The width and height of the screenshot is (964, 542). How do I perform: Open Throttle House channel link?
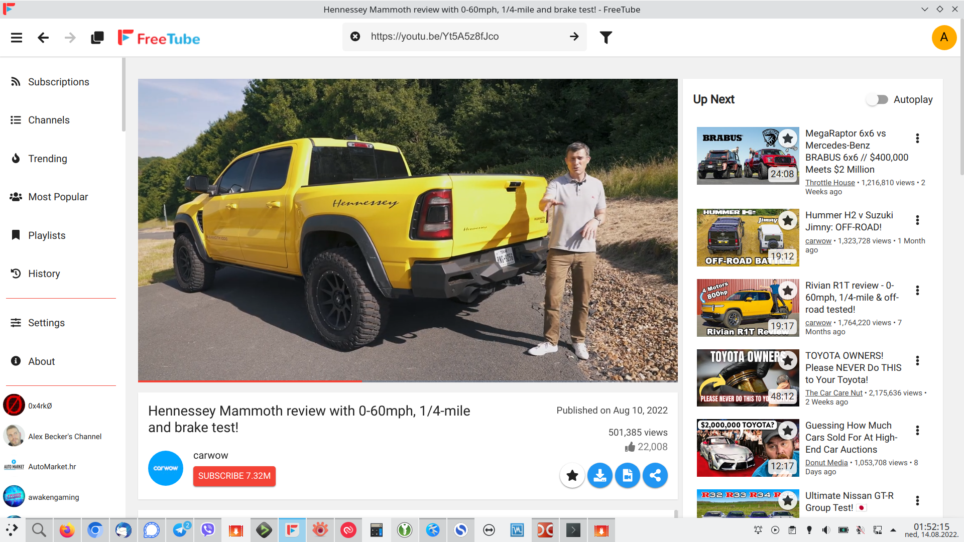click(x=829, y=183)
